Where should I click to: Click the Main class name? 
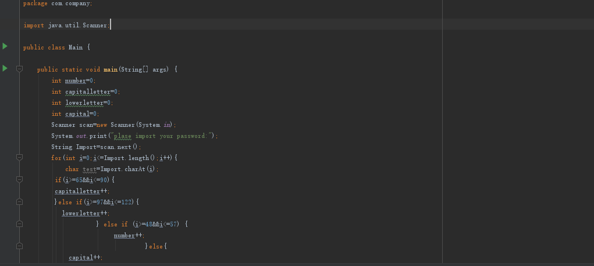pyautogui.click(x=76, y=48)
